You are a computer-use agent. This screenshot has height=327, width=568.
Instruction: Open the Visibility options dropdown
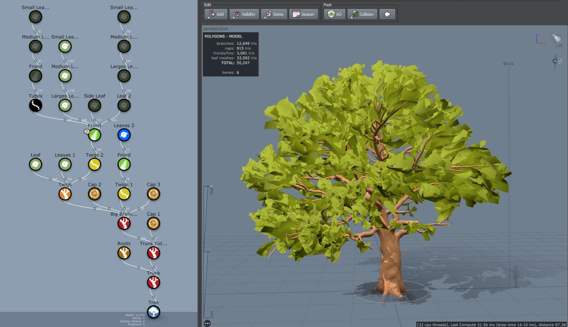[x=244, y=14]
